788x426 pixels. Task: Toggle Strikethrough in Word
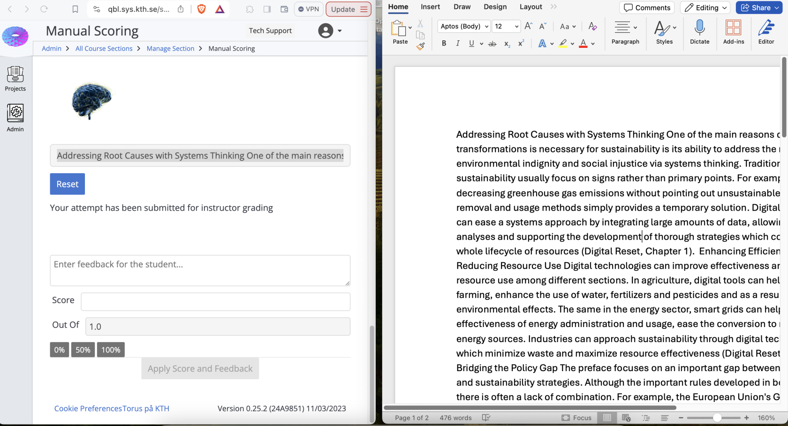click(492, 44)
